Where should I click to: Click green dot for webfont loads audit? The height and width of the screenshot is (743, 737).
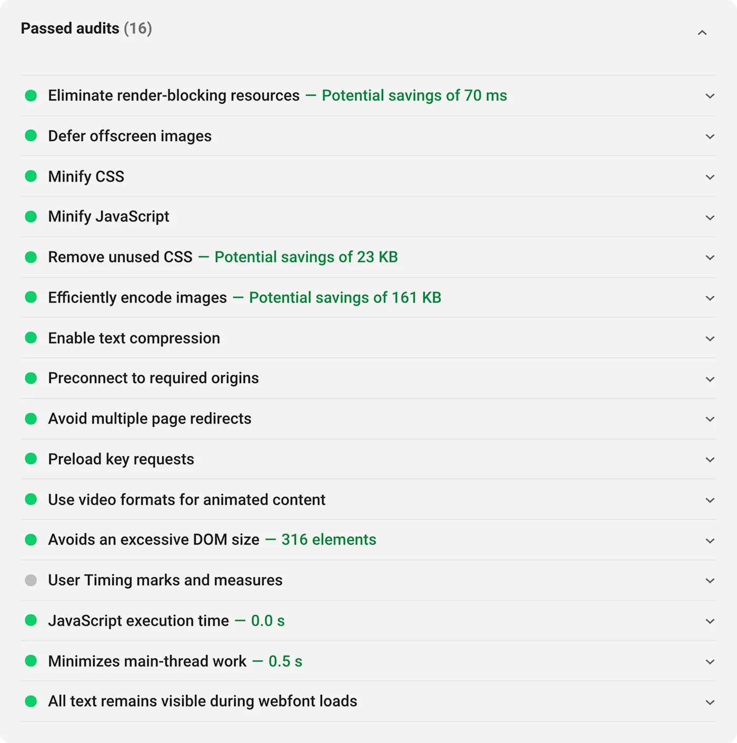[31, 701]
